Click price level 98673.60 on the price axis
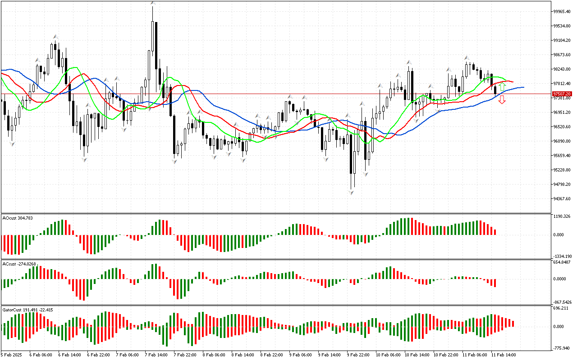Screen dimensions: 577x360 coord(562,55)
